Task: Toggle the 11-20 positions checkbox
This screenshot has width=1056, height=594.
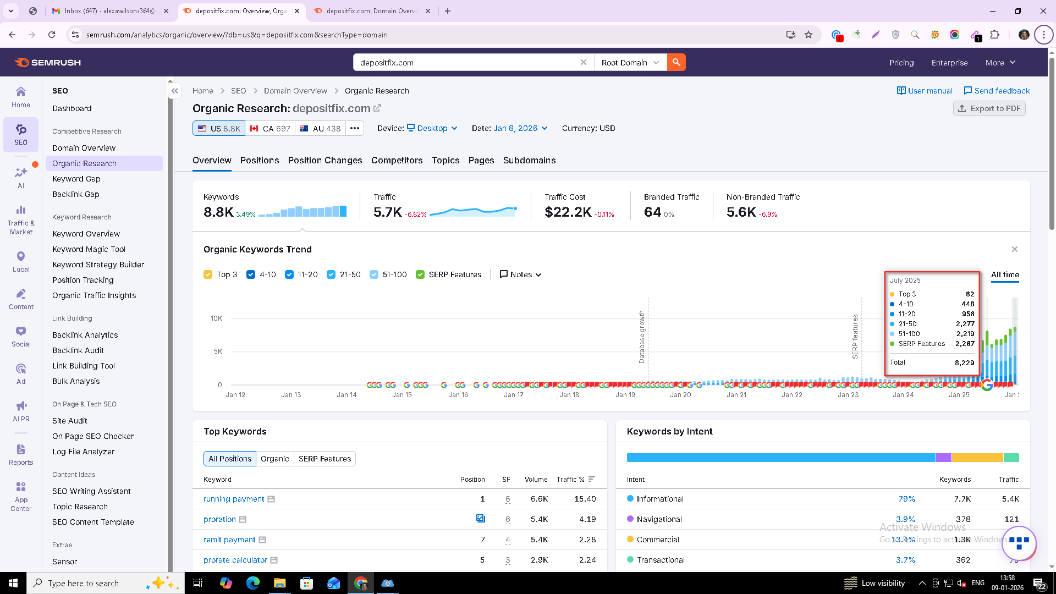Action: 289,274
